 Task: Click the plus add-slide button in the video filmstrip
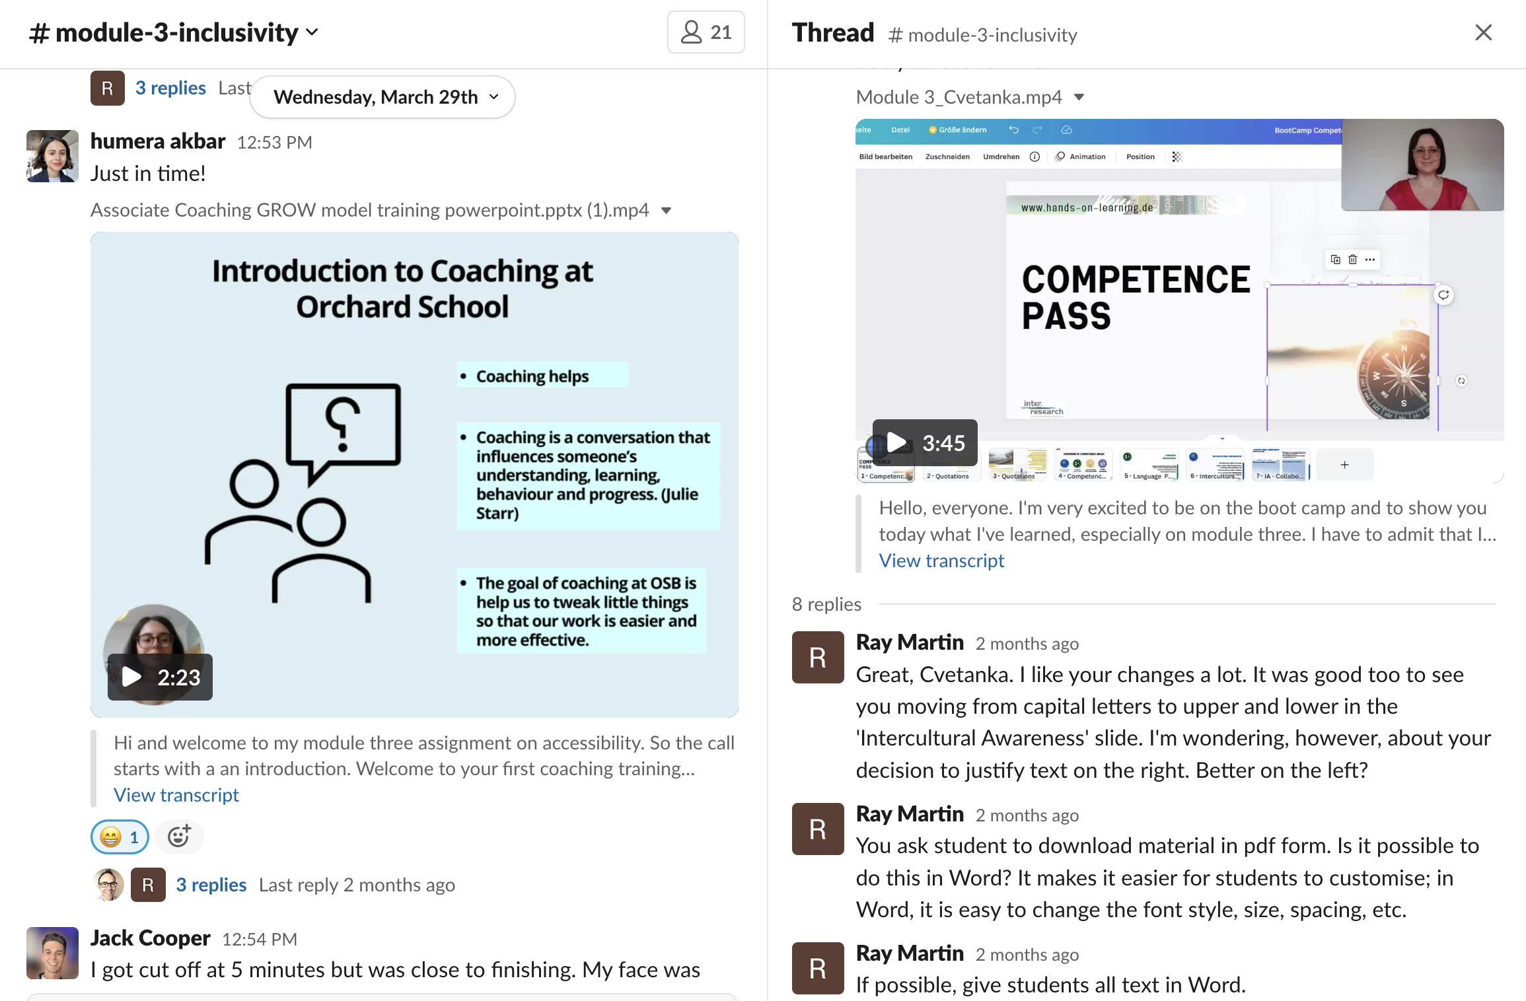pyautogui.click(x=1344, y=465)
